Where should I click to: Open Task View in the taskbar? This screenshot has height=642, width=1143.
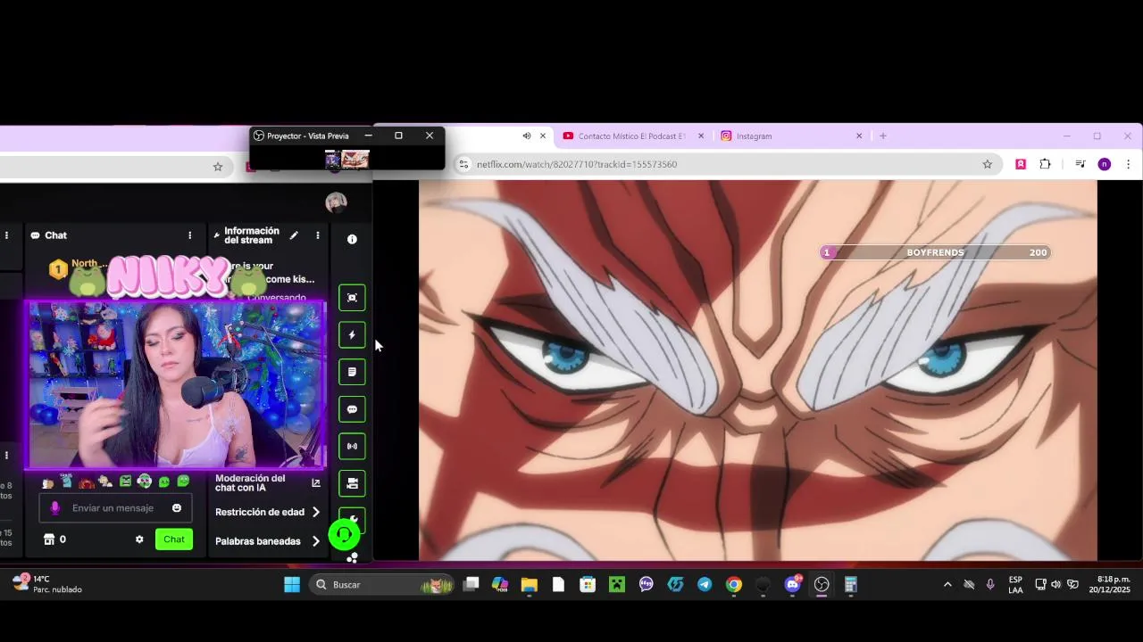click(x=471, y=585)
